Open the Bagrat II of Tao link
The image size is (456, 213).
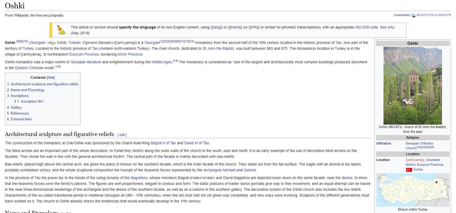[x=163, y=143]
